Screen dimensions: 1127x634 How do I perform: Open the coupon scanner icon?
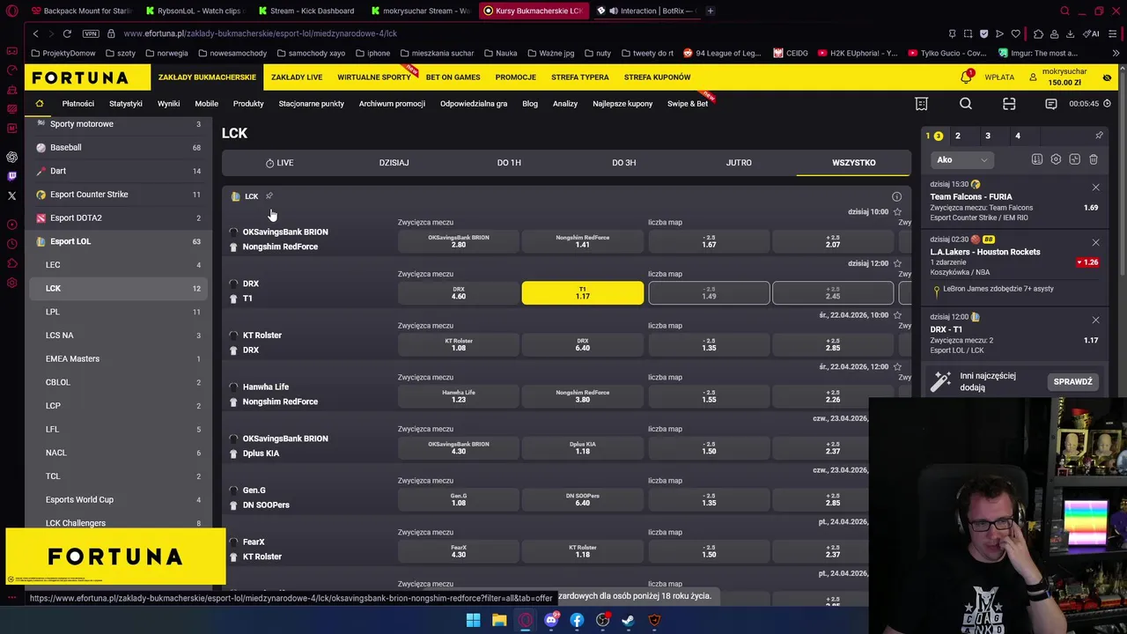click(1009, 104)
